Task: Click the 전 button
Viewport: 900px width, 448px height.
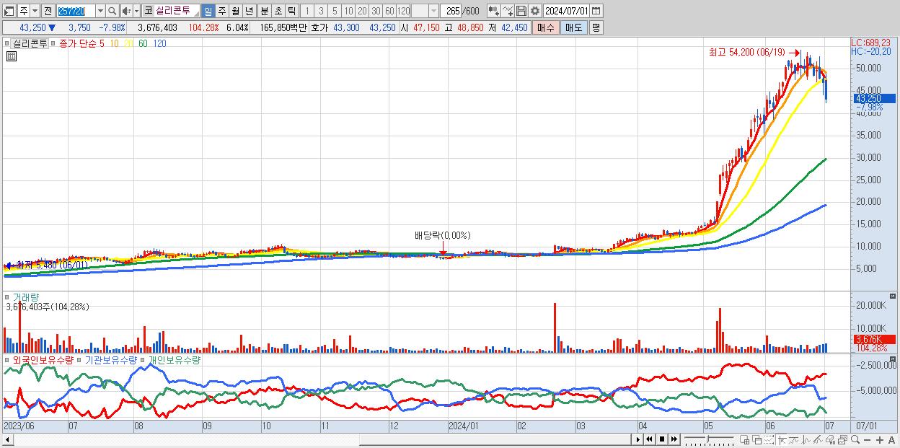Action: [48, 11]
